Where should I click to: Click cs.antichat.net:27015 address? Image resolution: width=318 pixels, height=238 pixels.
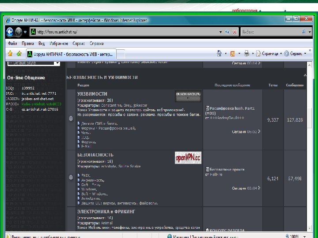(40, 109)
